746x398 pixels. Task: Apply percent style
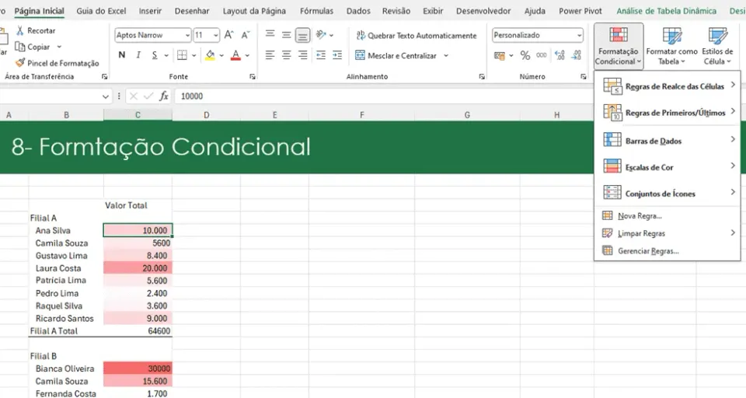pos(525,56)
